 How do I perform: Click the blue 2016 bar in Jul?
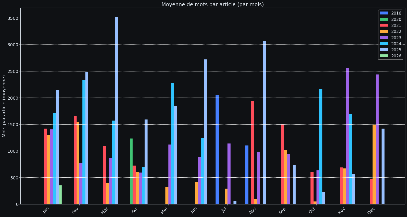(x=217, y=149)
